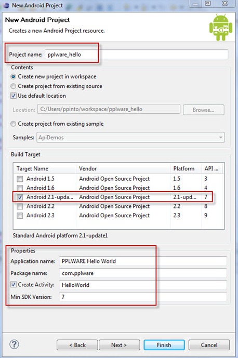Click the help question mark icon
The height and width of the screenshot is (358, 238).
[14, 344]
